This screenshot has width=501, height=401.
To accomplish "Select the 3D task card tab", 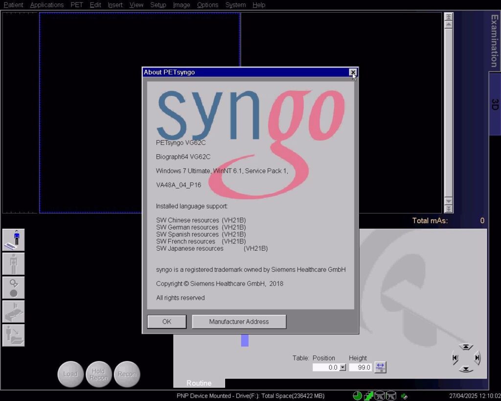I will coord(495,104).
